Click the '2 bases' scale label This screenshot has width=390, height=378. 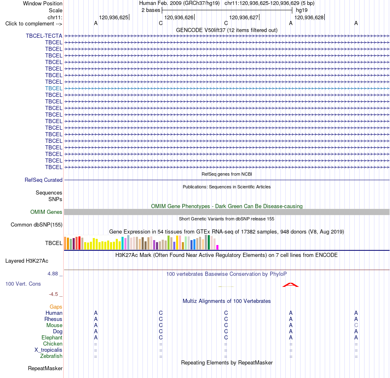coord(151,10)
